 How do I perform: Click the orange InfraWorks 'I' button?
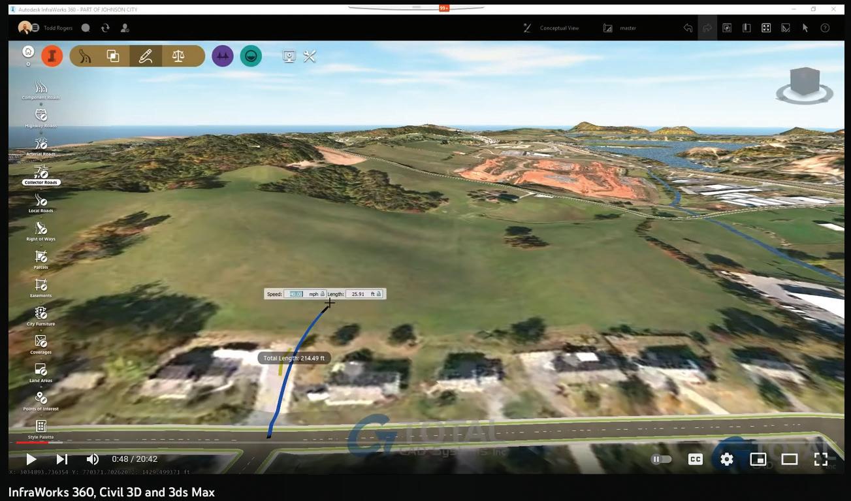click(52, 56)
